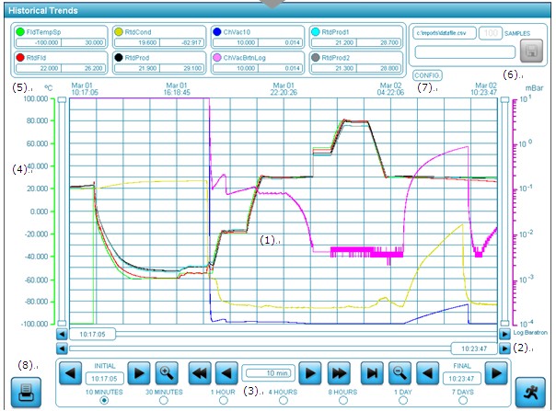
Task: Click the blue ChVac10 color indicator
Action: pos(217,32)
